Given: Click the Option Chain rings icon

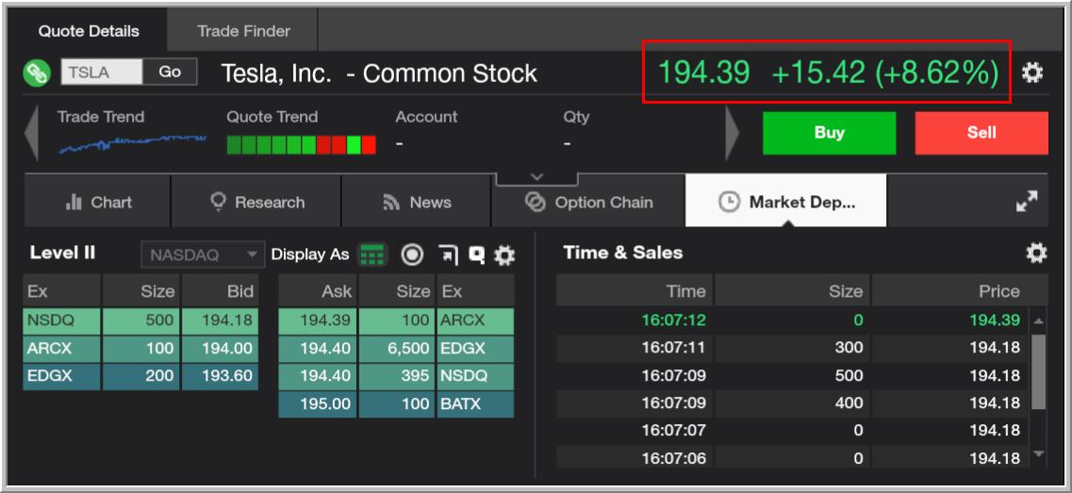Looking at the screenshot, I should pos(536,203).
